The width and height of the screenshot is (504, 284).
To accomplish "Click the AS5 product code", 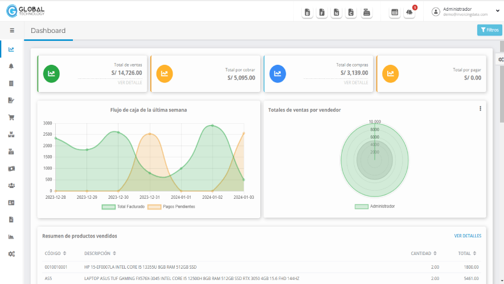I will point(48,278).
